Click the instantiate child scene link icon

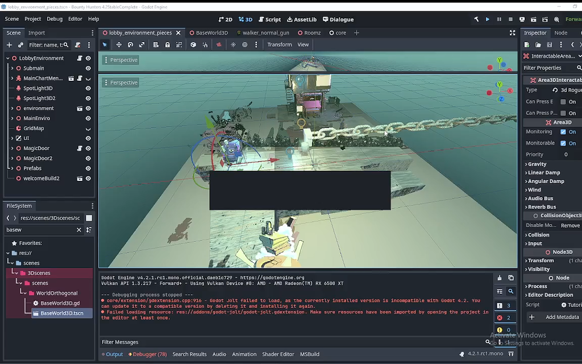[x=20, y=45]
